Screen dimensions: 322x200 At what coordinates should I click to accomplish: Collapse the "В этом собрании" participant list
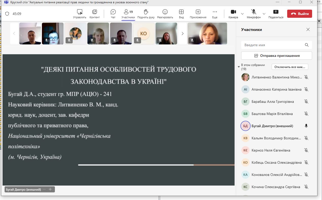pos(239,67)
